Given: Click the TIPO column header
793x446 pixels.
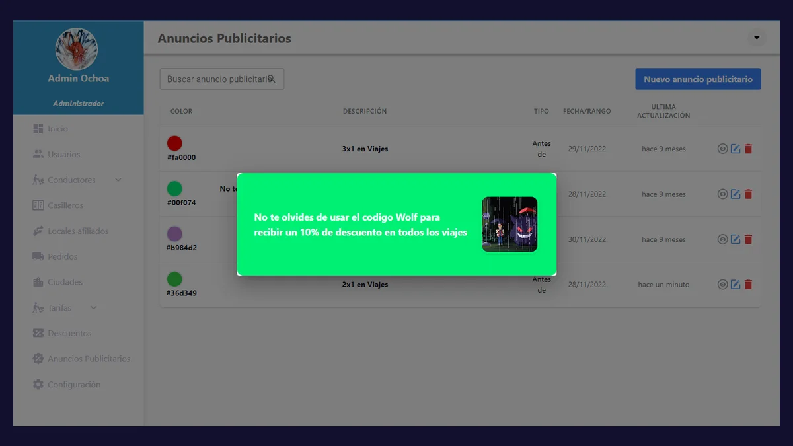Looking at the screenshot, I should tap(541, 111).
